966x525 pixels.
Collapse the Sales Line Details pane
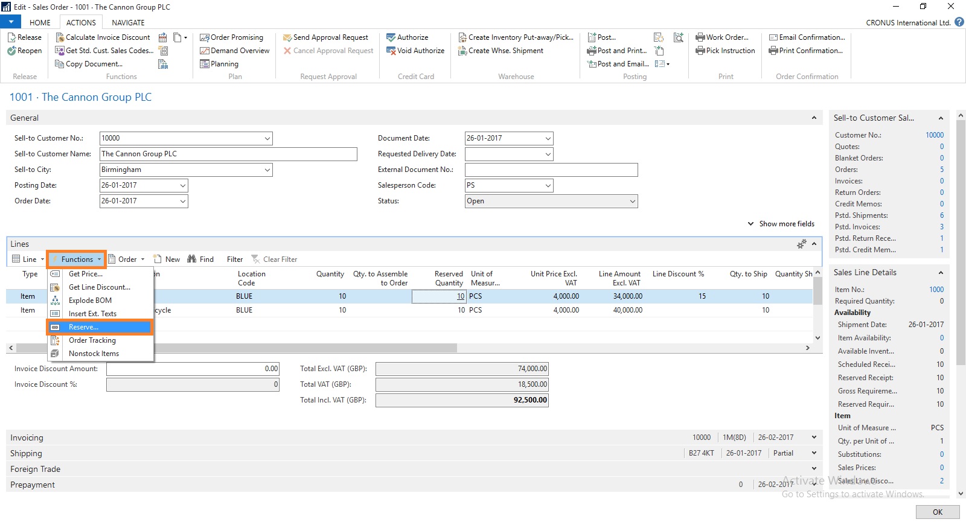[940, 273]
